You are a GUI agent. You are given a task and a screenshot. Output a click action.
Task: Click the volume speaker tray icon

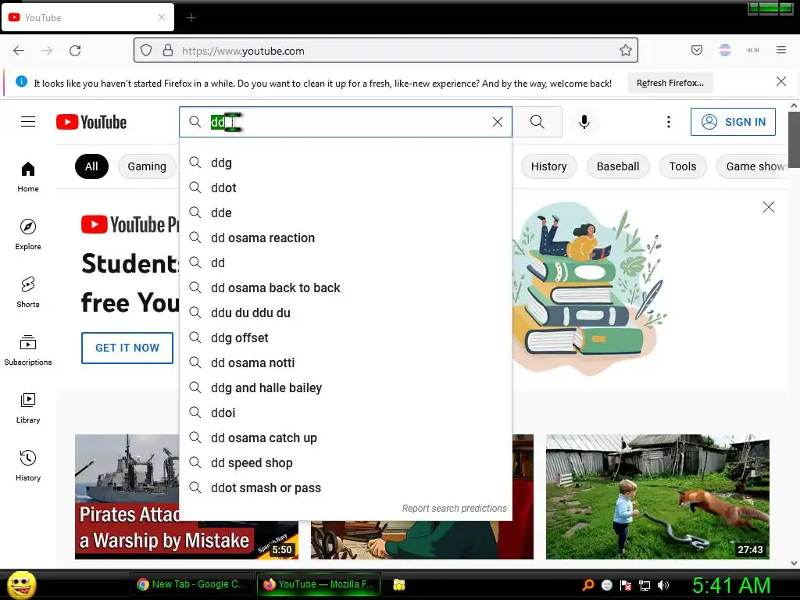pos(662,584)
